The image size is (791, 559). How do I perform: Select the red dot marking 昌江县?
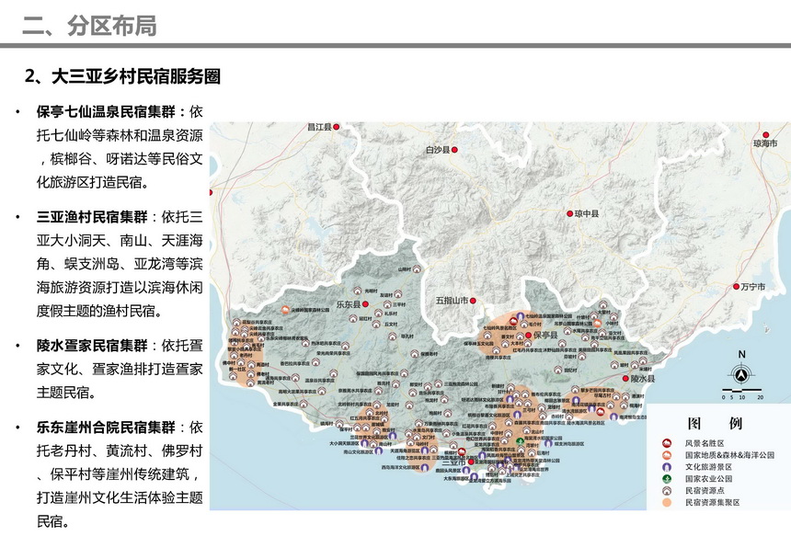tap(337, 127)
